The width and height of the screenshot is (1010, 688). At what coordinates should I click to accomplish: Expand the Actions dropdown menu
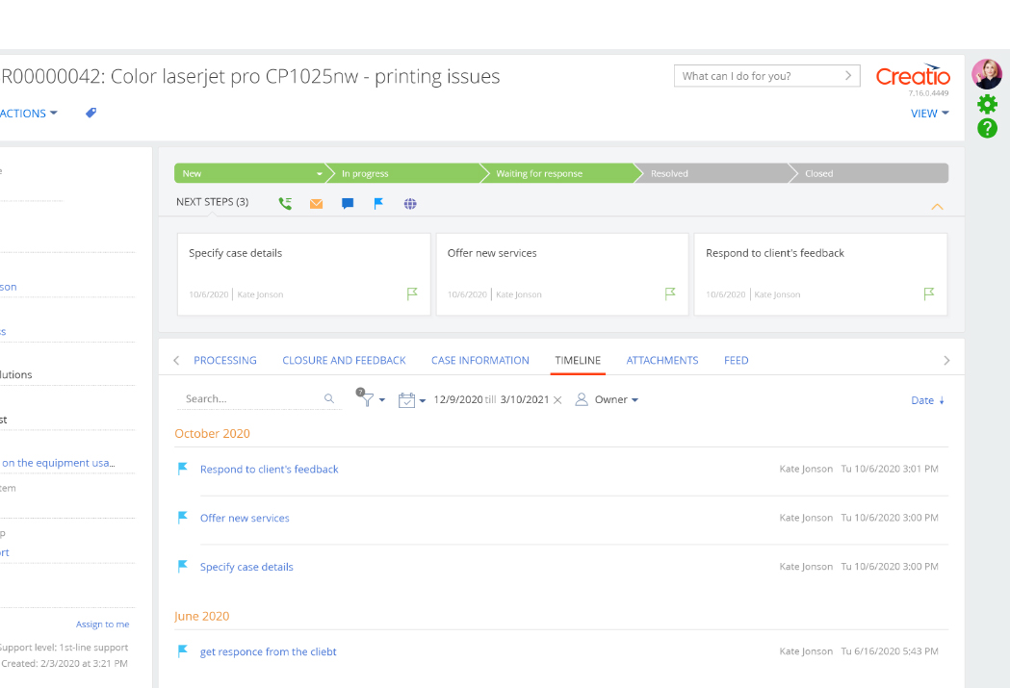[29, 113]
